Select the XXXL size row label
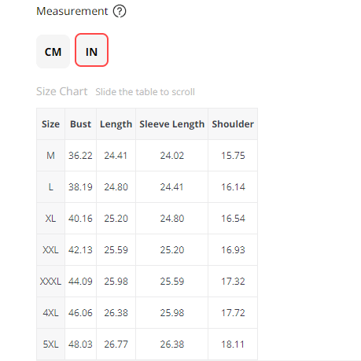The width and height of the screenshot is (361, 361). tap(50, 282)
